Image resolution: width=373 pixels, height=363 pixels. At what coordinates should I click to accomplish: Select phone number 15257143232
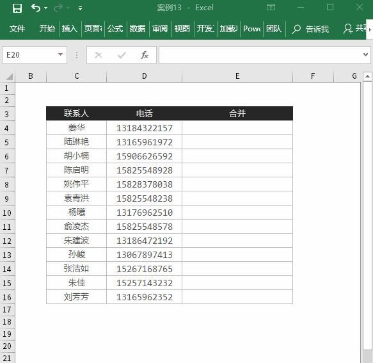pos(145,283)
